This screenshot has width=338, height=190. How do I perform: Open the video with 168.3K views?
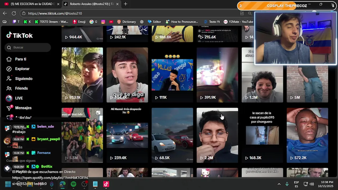(x=262, y=135)
